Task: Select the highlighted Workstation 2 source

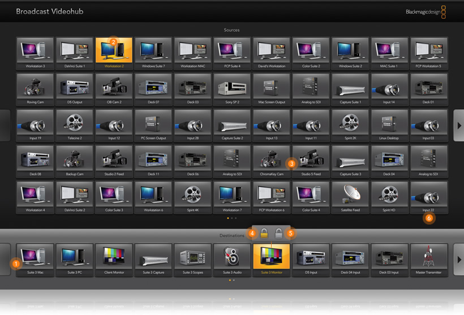Action: [x=114, y=53]
